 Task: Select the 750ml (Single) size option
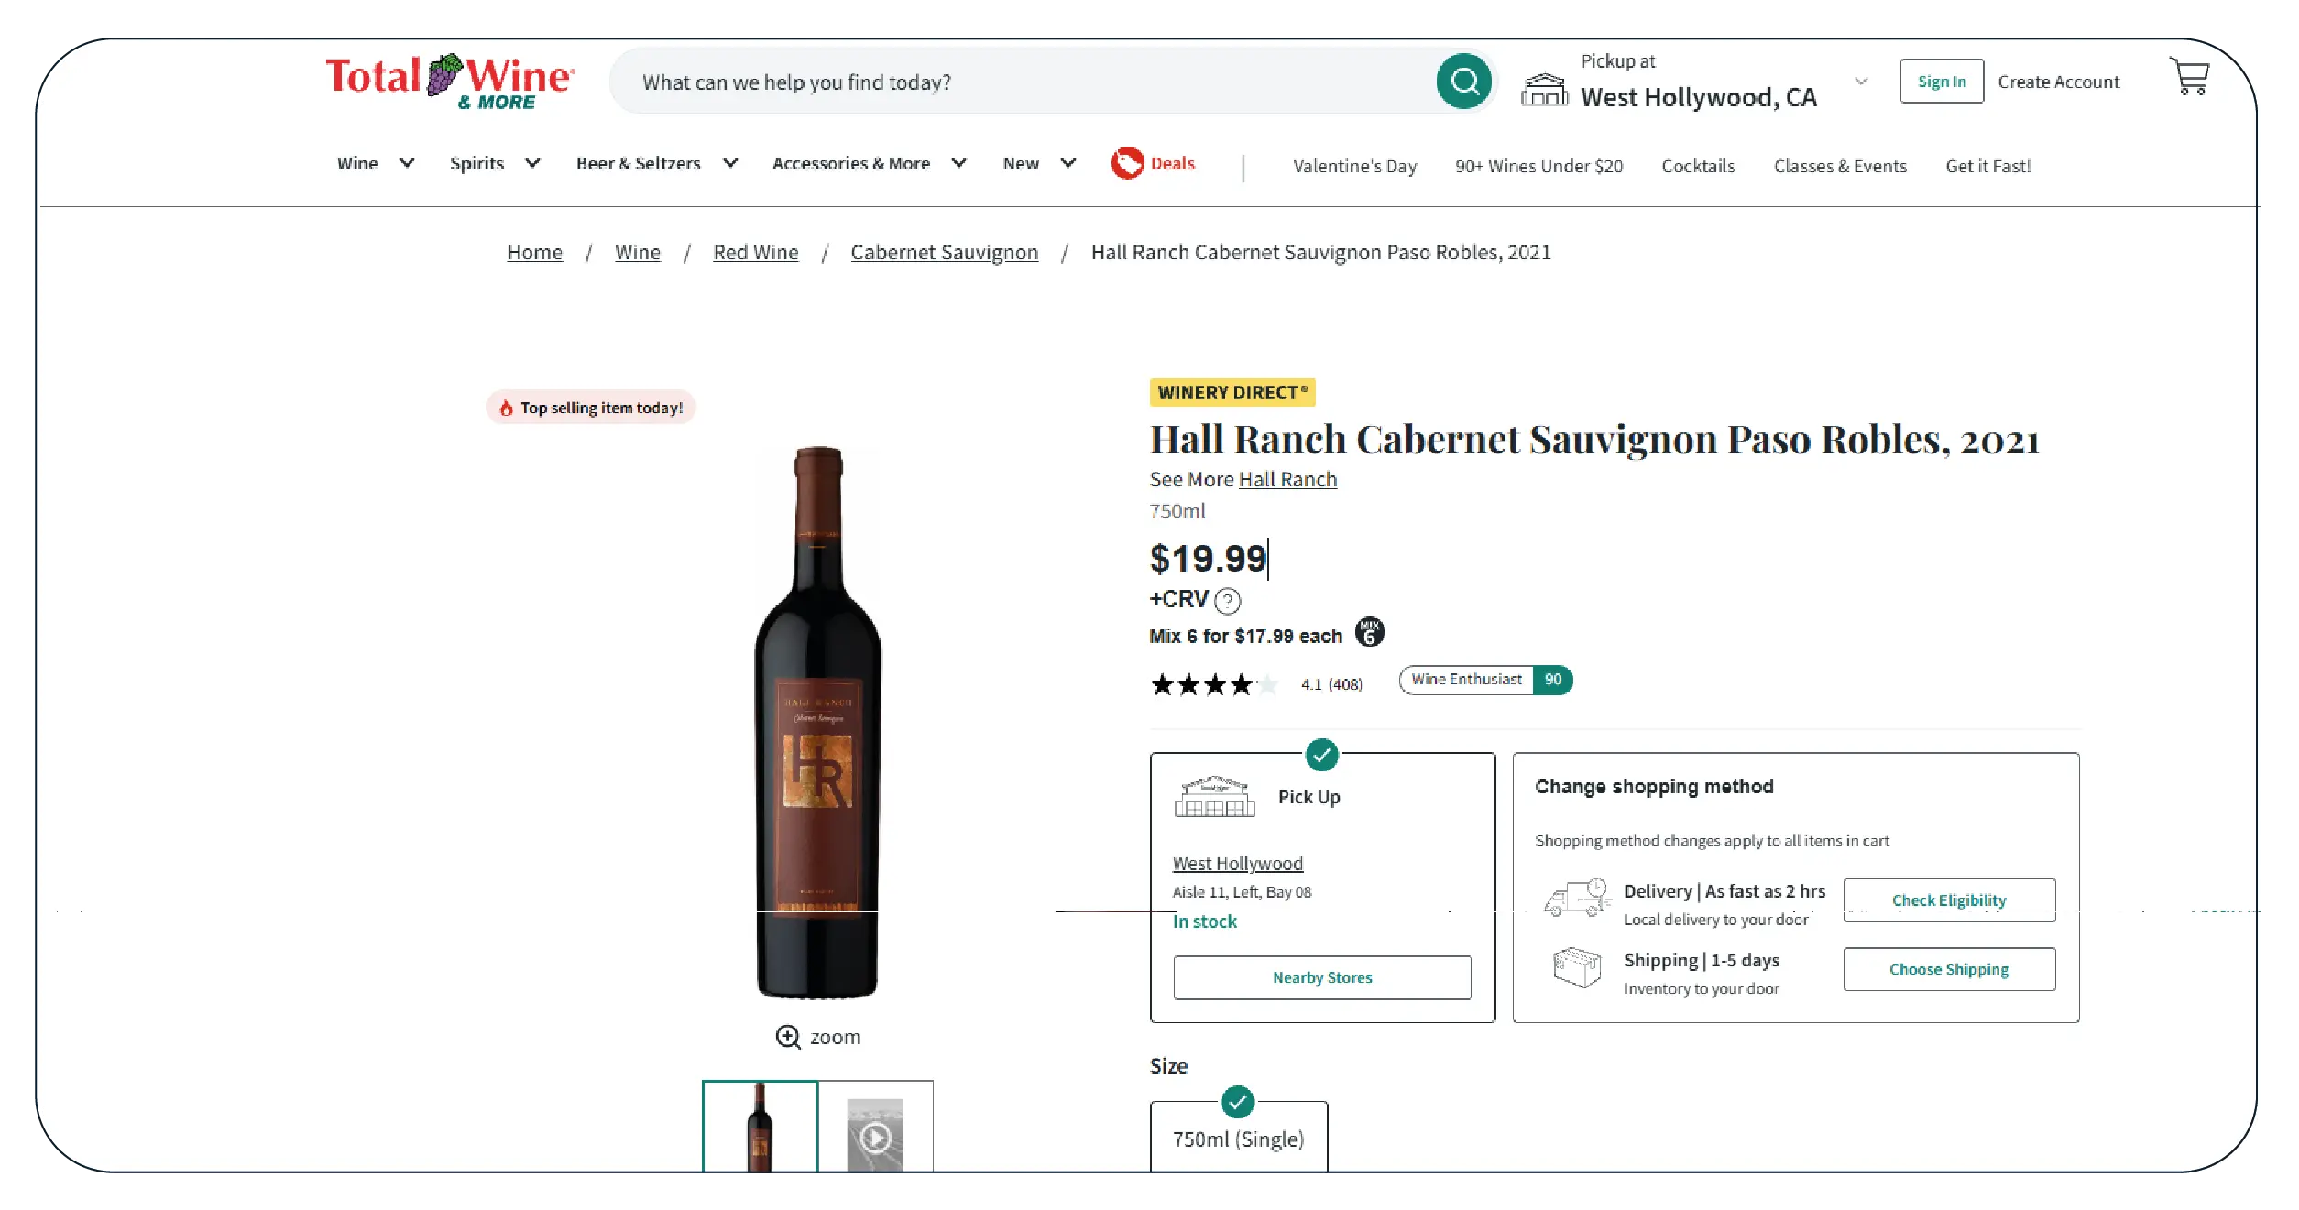click(x=1238, y=1138)
